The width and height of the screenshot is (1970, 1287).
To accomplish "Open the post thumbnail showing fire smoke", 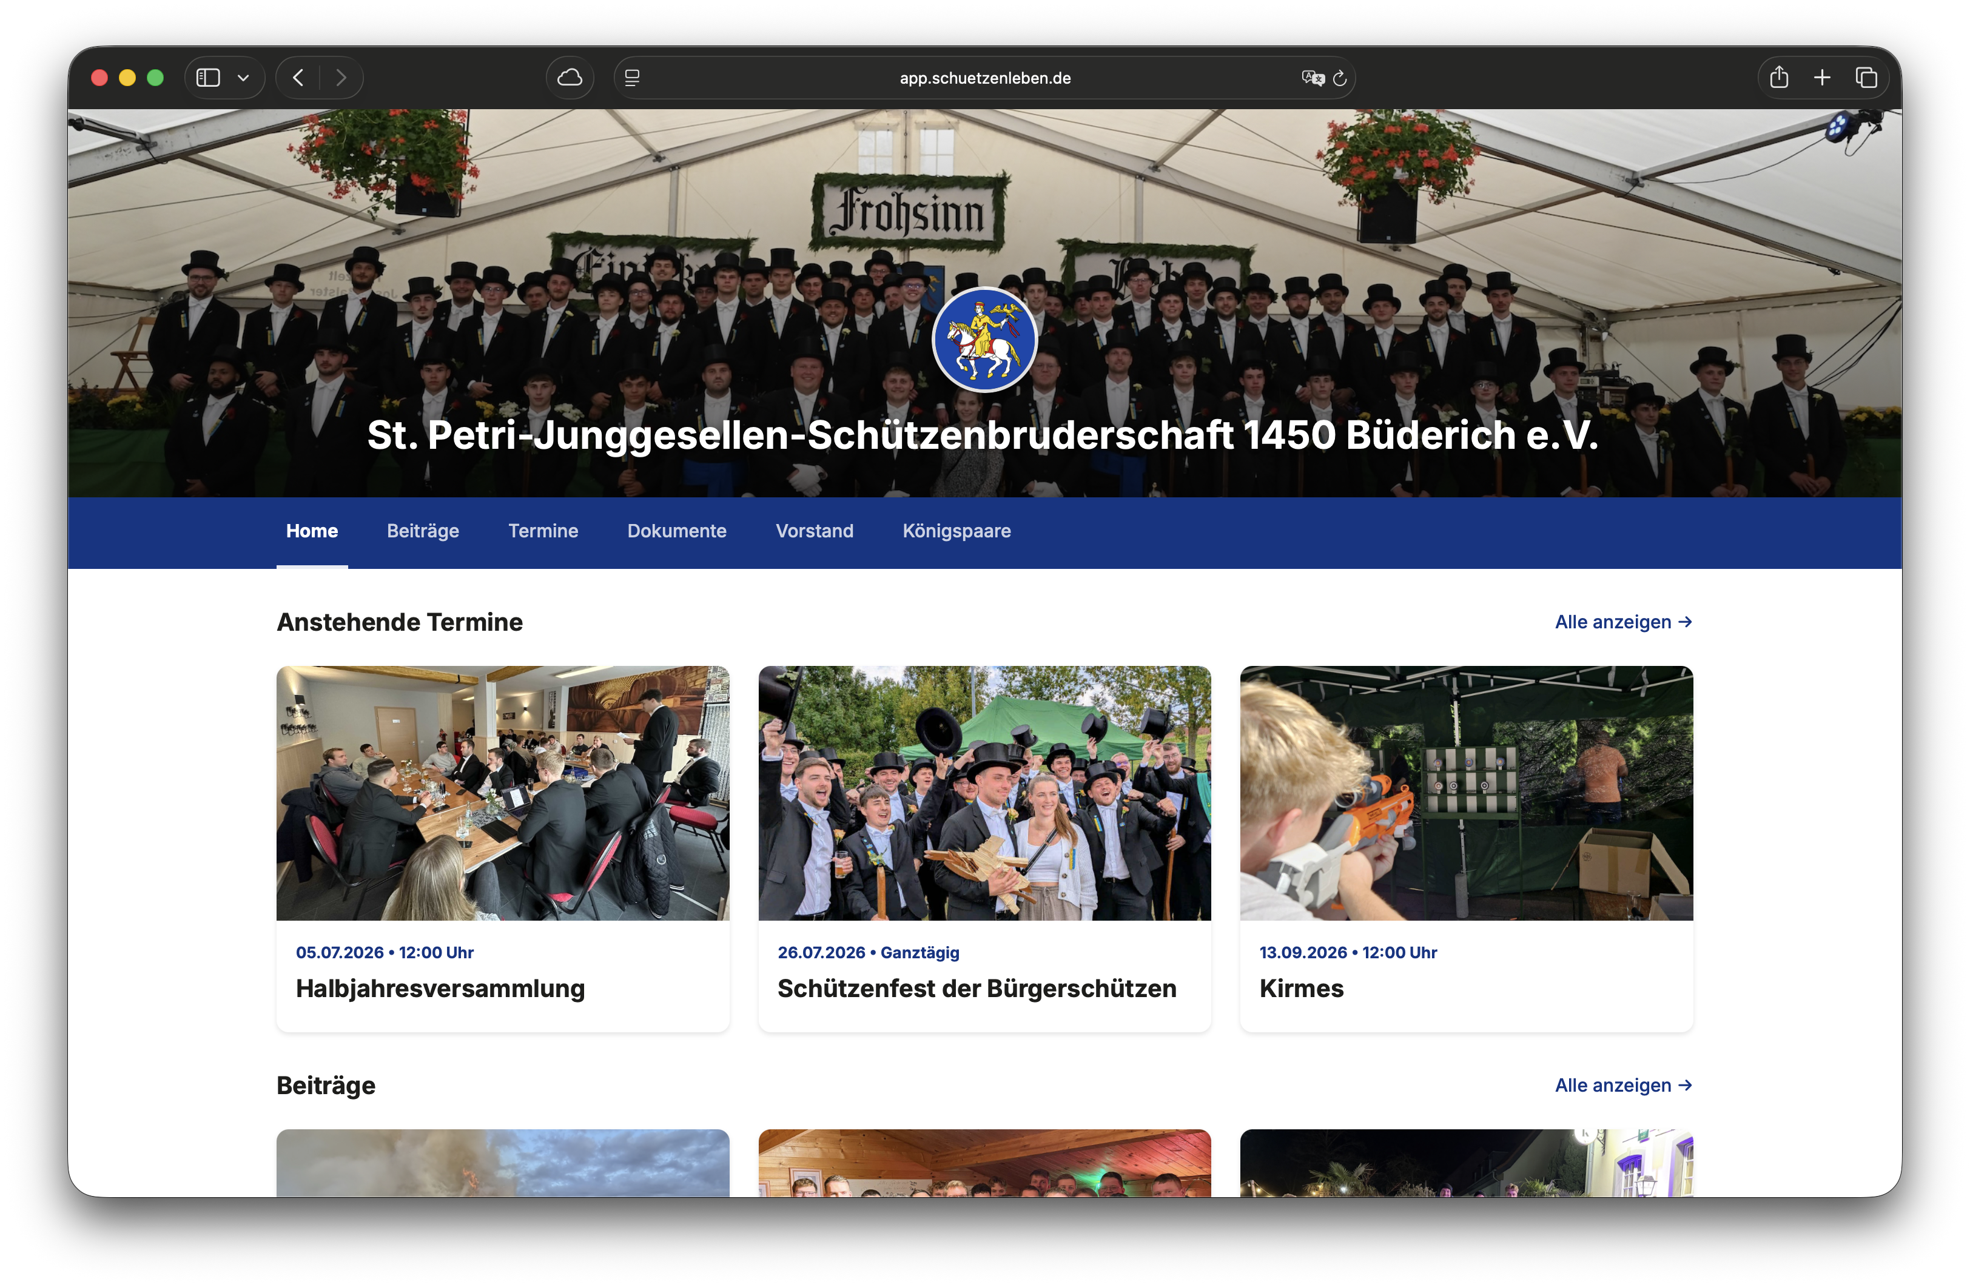I will (502, 1163).
